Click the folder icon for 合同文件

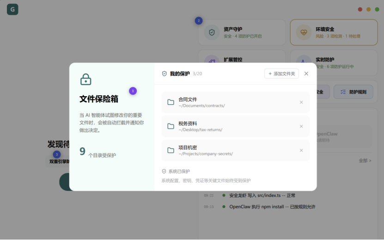pyautogui.click(x=171, y=102)
